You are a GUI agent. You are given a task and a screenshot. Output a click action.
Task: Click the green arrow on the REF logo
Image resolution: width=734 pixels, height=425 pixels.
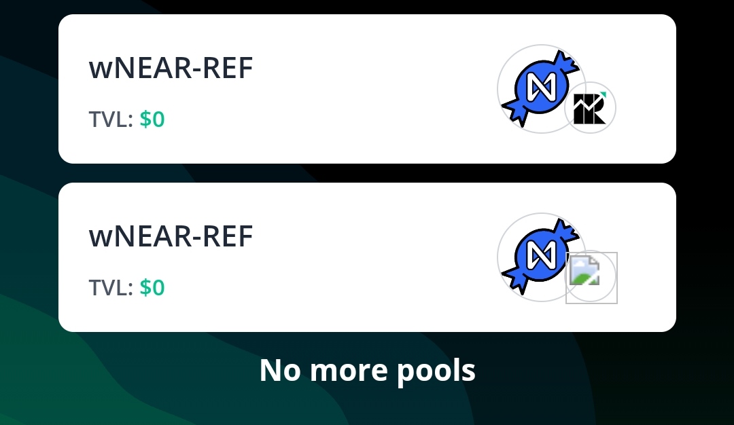pos(602,95)
